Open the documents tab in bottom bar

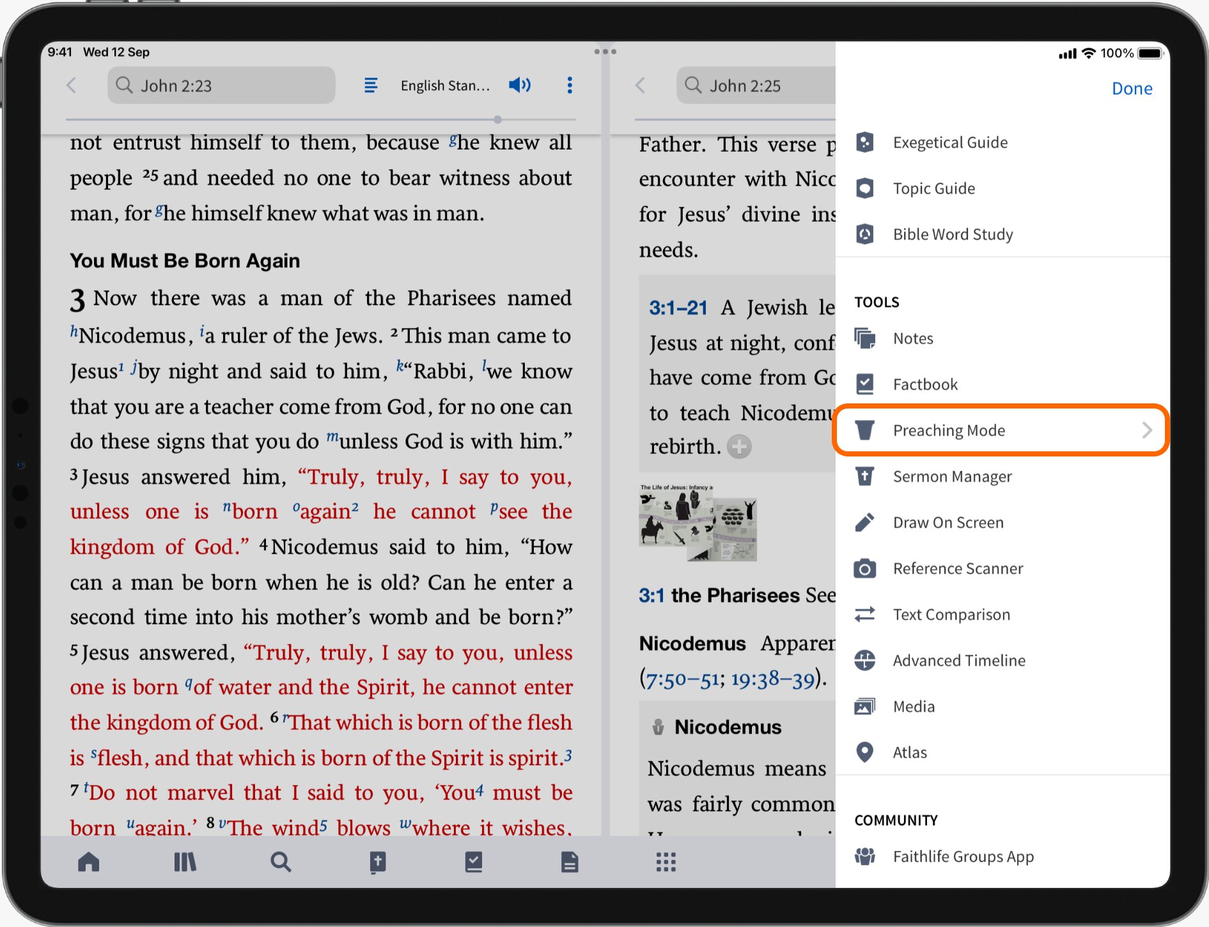click(570, 862)
